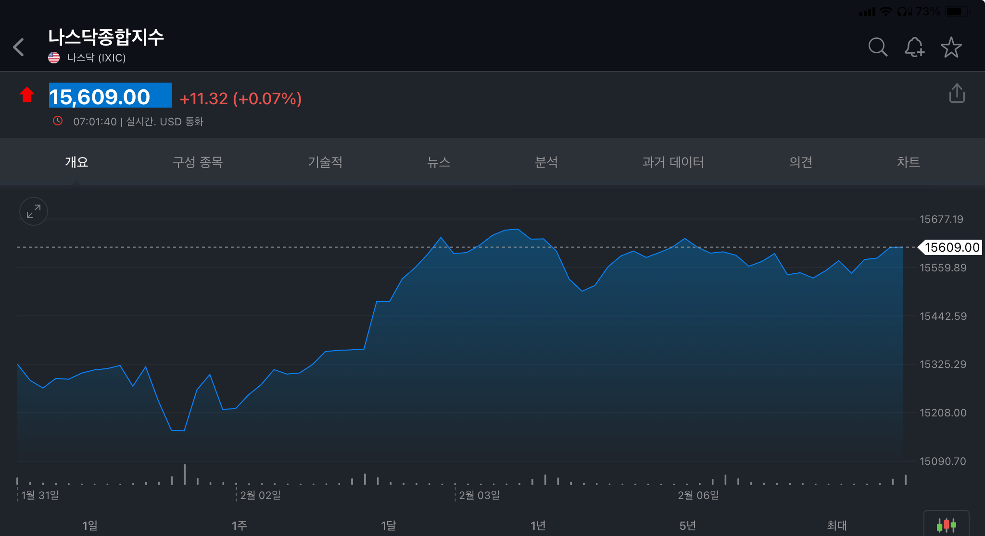Go back using the left chevron
The width and height of the screenshot is (985, 536).
18,47
